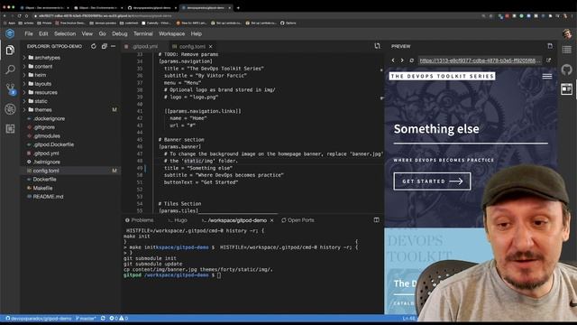Split the terminal panel
577x325 pixels.
377,220
